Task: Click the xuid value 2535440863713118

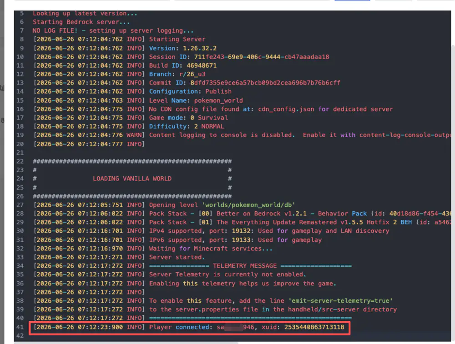Action: [x=314, y=327]
